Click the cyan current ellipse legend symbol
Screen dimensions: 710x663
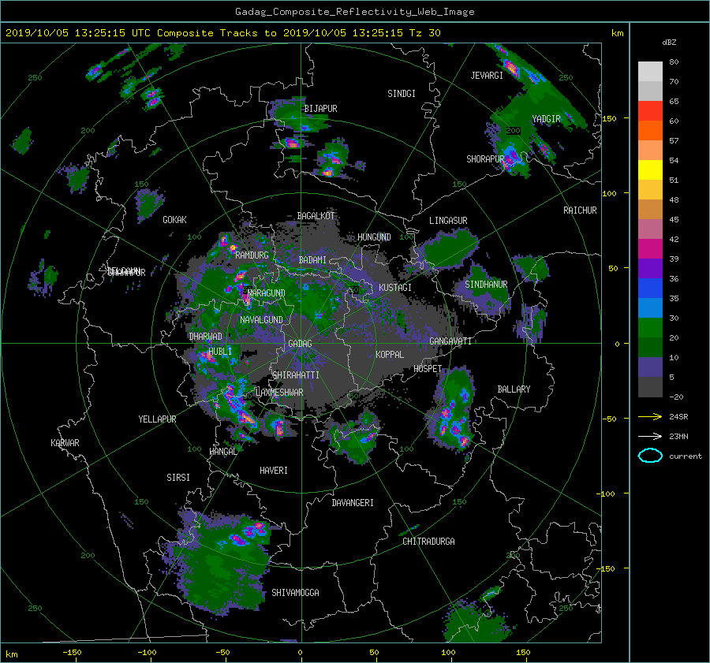[650, 456]
